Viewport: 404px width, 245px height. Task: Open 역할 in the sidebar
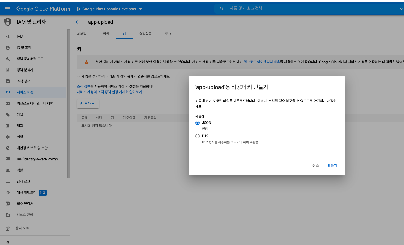pos(33,170)
